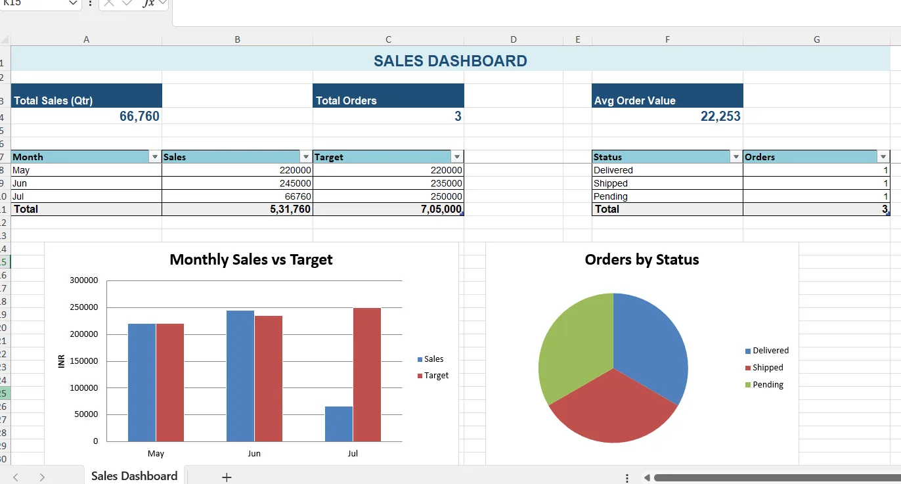Click the Insert Function fx icon
This screenshot has height=484, width=901.
tap(148, 3)
